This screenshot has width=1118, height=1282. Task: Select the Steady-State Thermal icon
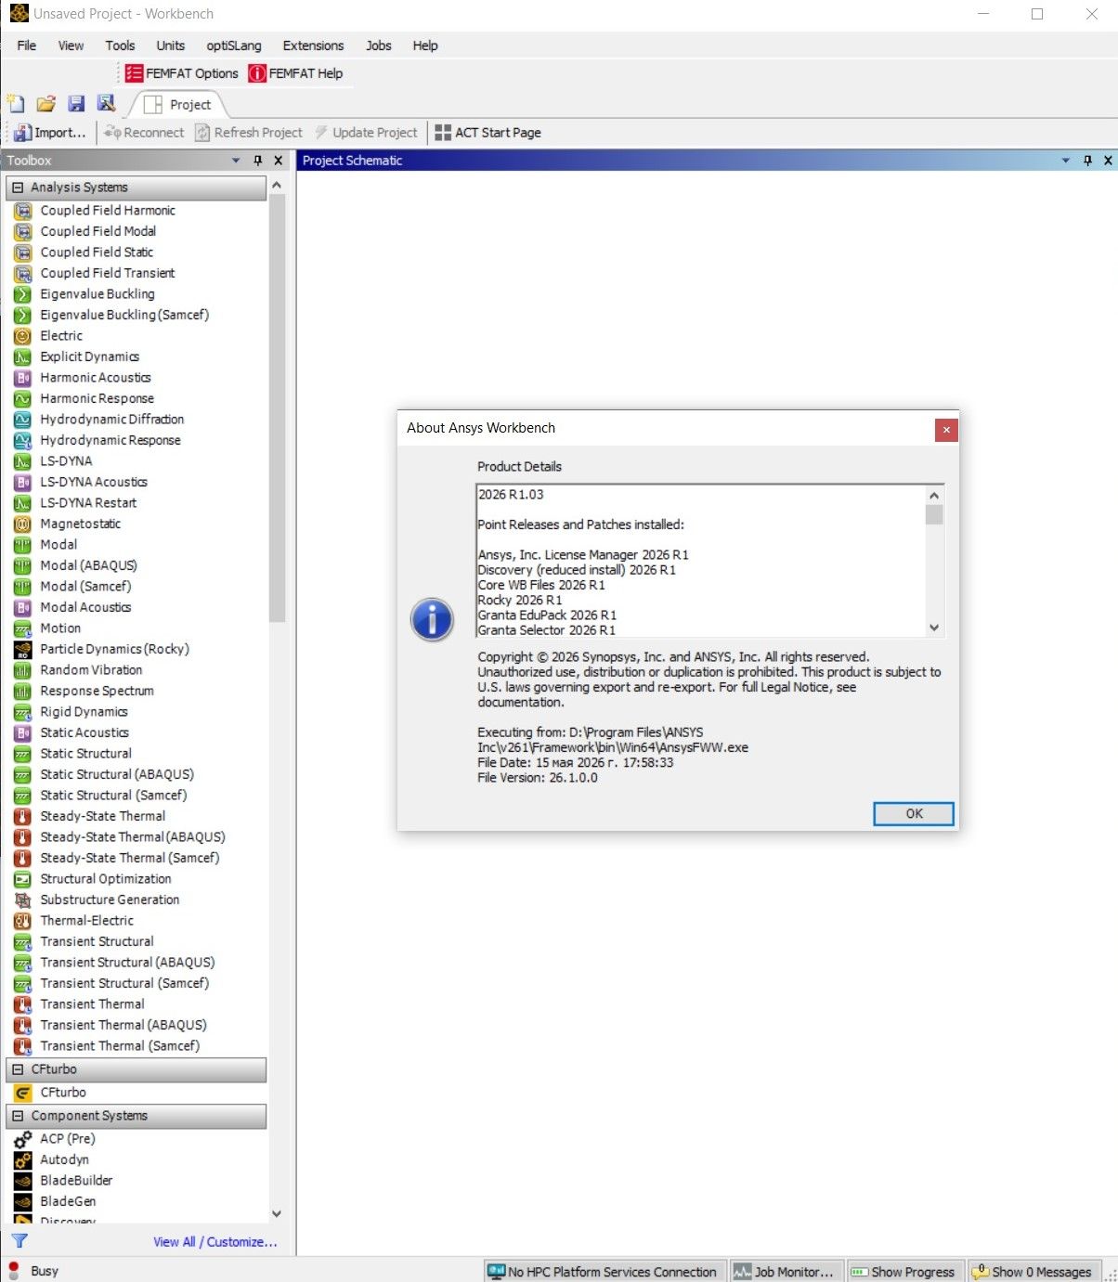pyautogui.click(x=23, y=816)
